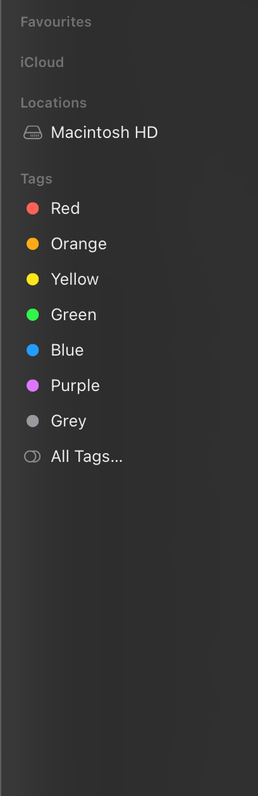Open items tagged with Purple label
The image size is (258, 796).
tap(75, 386)
